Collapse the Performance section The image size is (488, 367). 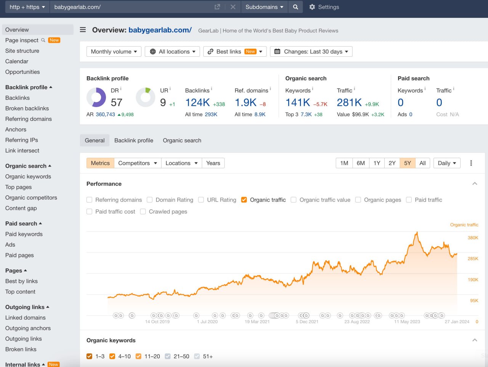[x=475, y=184]
